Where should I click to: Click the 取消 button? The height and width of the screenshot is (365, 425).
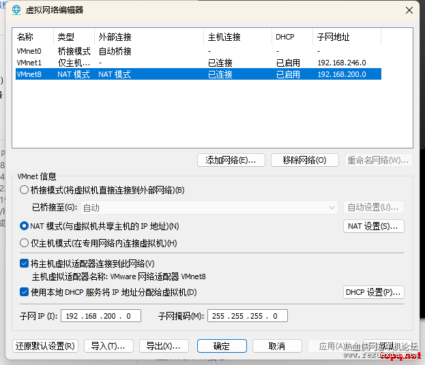click(277, 346)
